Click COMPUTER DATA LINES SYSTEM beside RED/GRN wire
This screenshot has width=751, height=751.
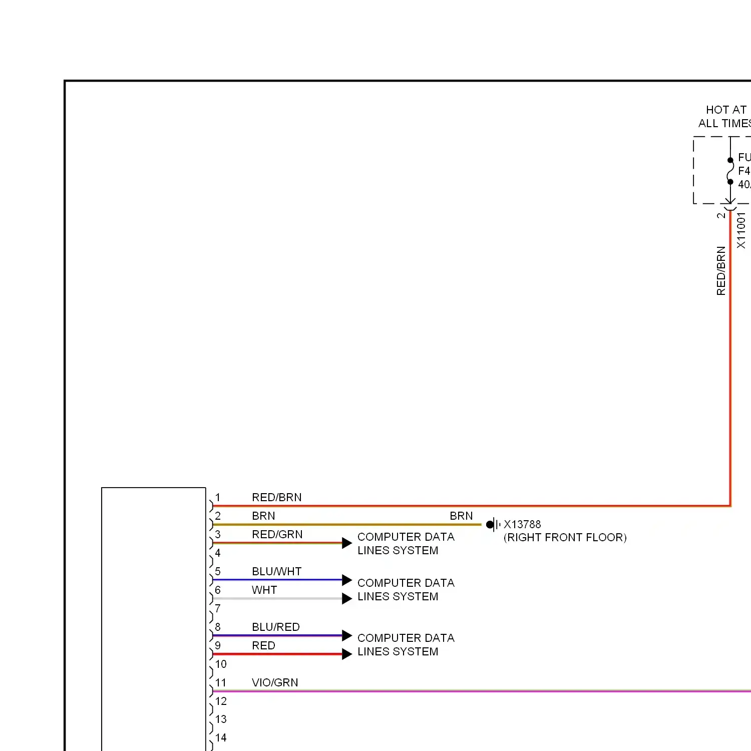click(406, 543)
